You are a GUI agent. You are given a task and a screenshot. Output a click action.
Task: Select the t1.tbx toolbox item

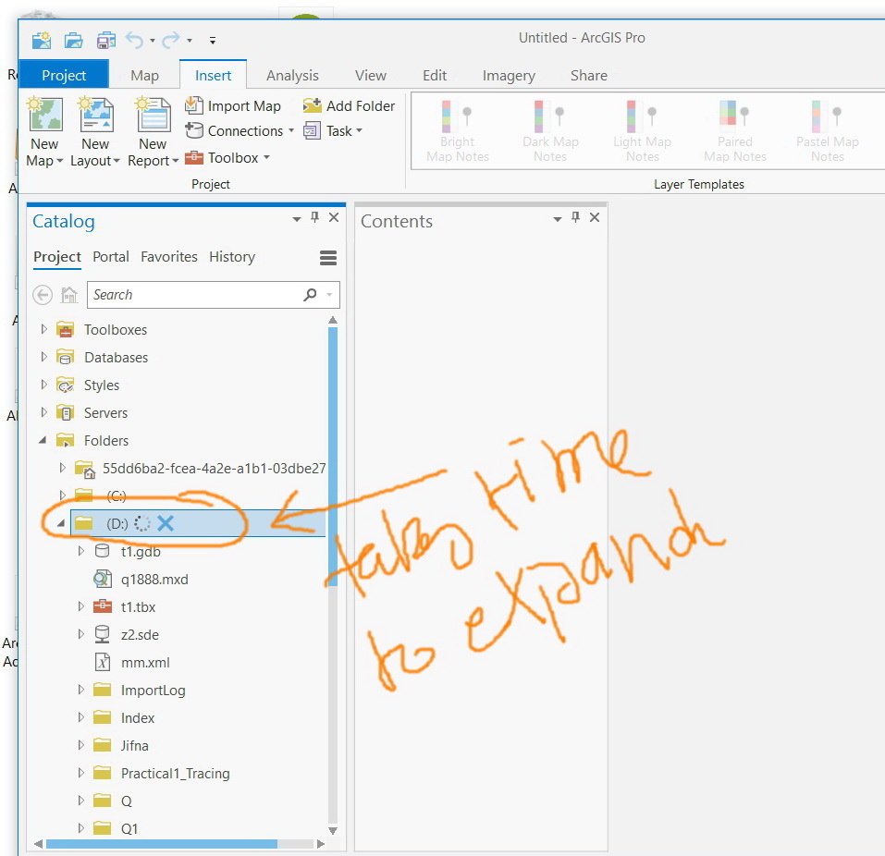click(138, 606)
